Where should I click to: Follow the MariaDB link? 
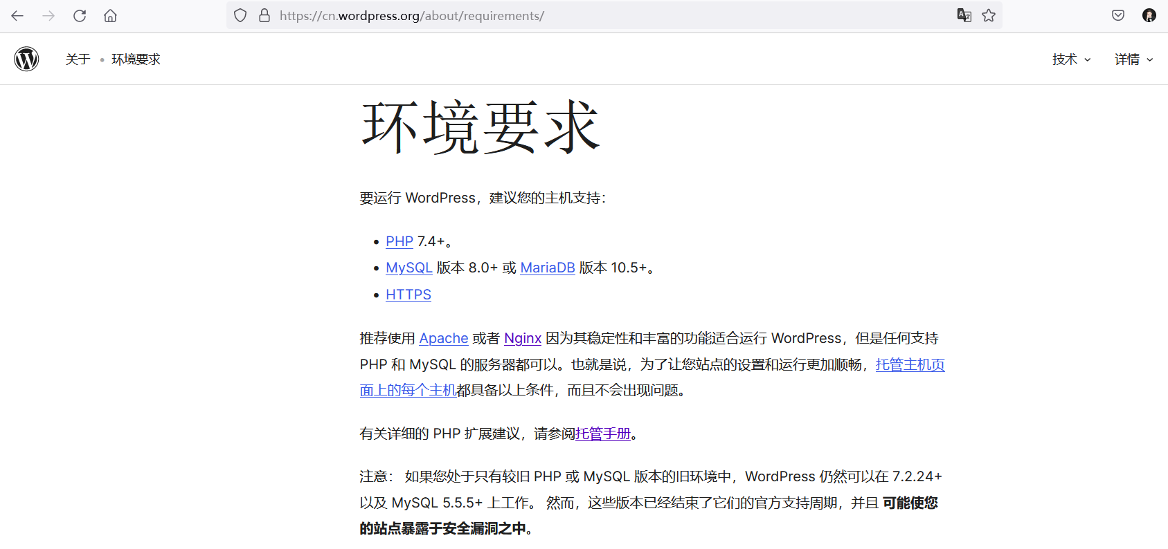point(548,268)
